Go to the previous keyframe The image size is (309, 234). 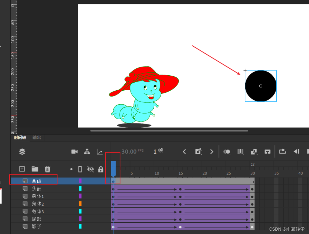click(184, 152)
